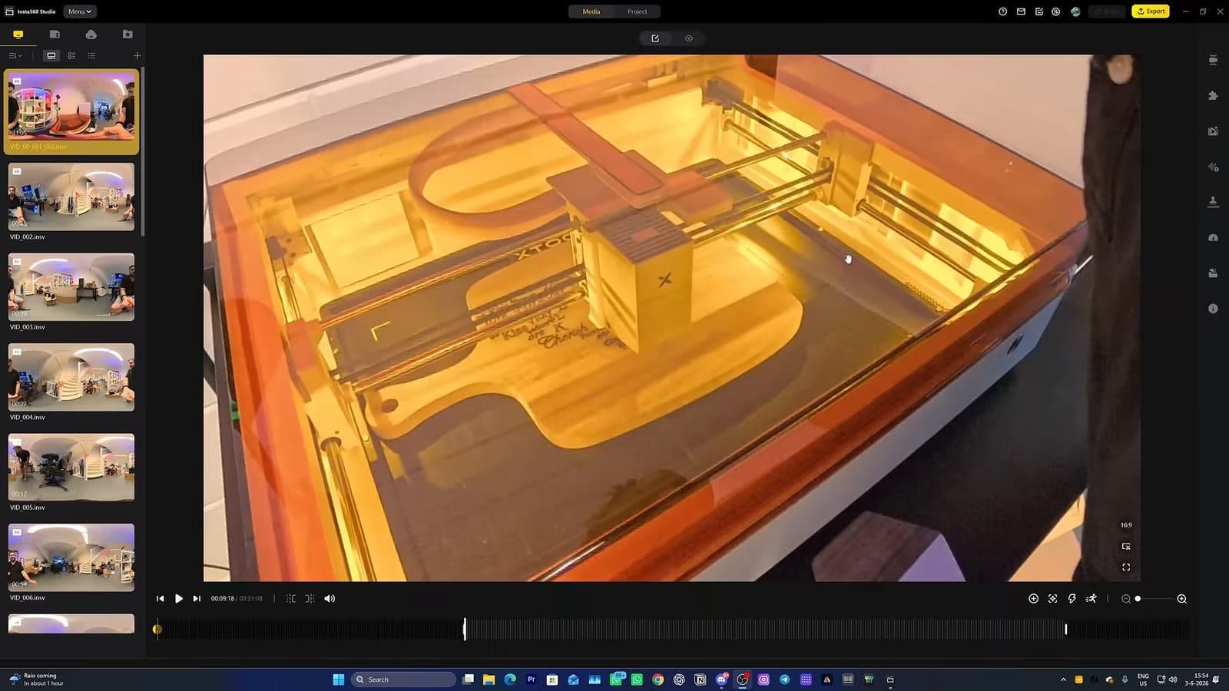Open the sort options dropdown in media panel

[15, 56]
